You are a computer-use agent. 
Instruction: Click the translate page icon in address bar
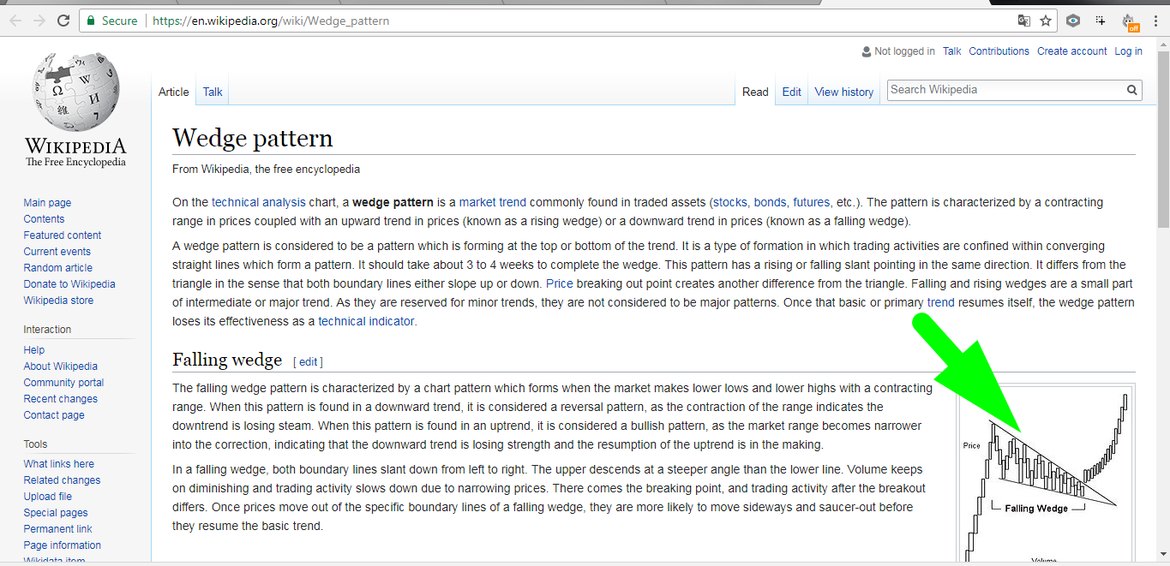point(1023,21)
